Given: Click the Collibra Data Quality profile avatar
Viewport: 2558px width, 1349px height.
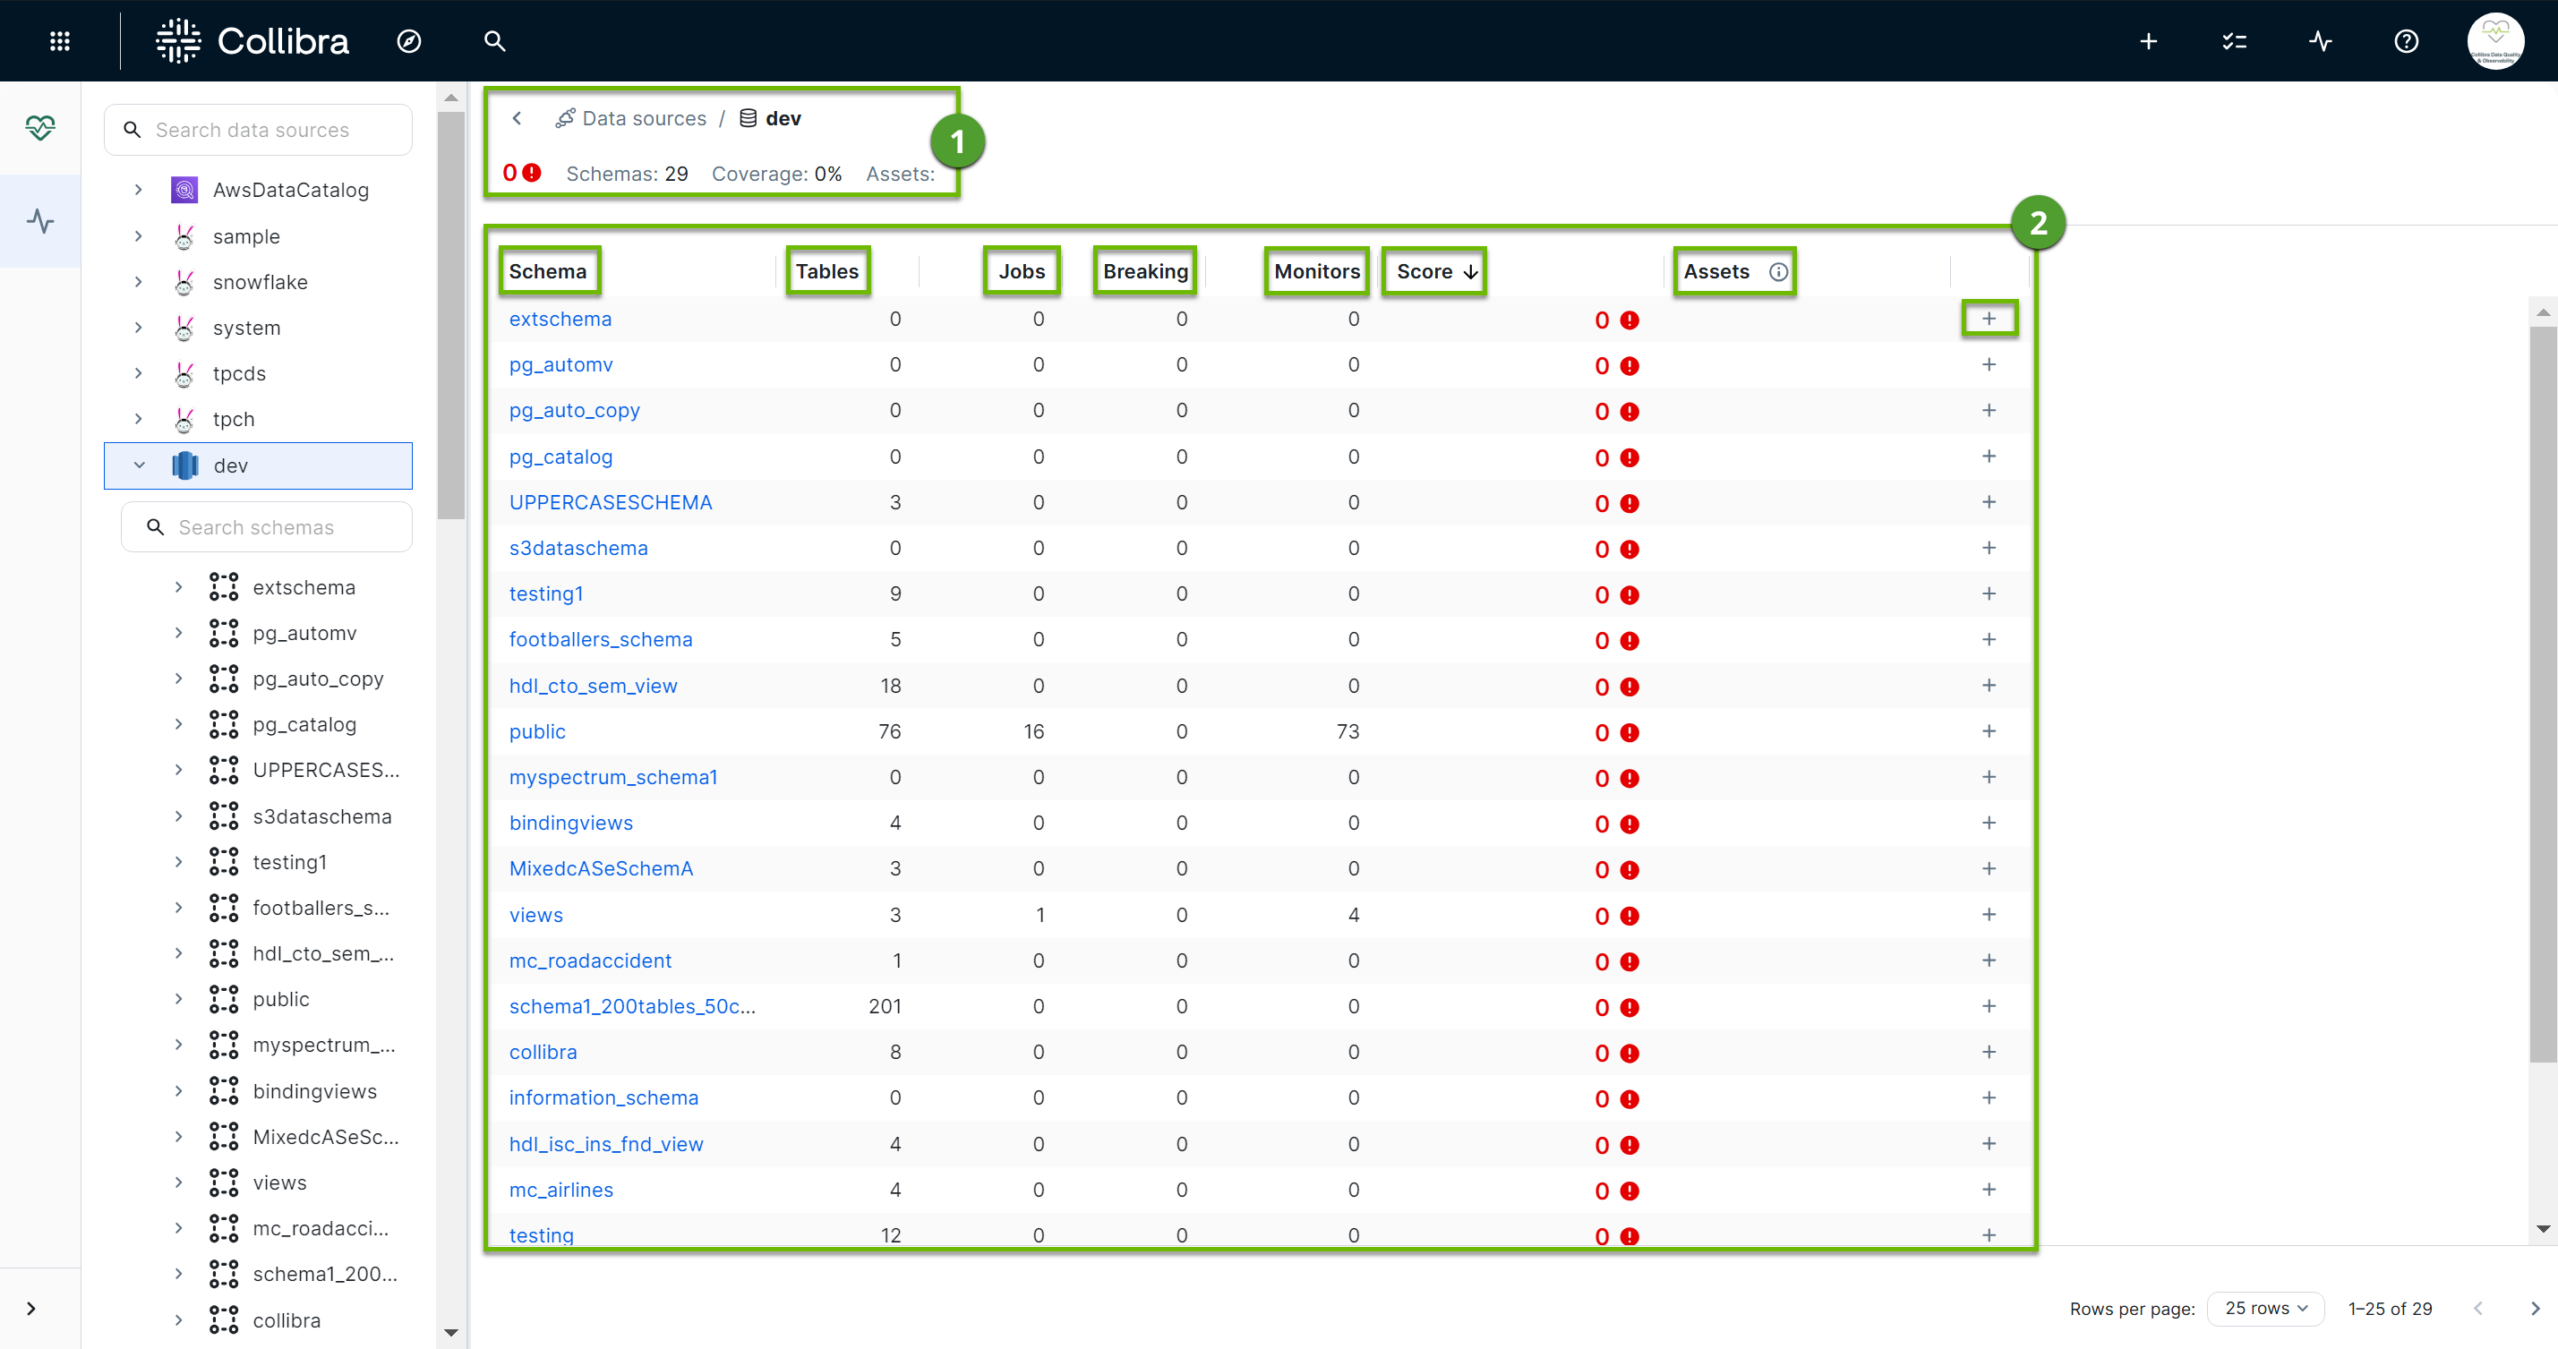Looking at the screenshot, I should pos(2495,40).
